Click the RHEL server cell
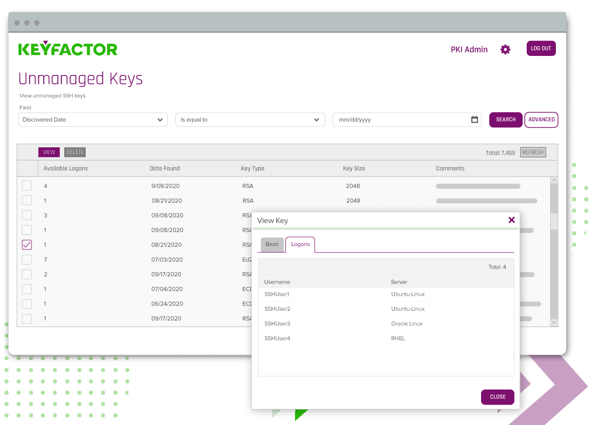This screenshot has width=594, height=425. (x=398, y=338)
